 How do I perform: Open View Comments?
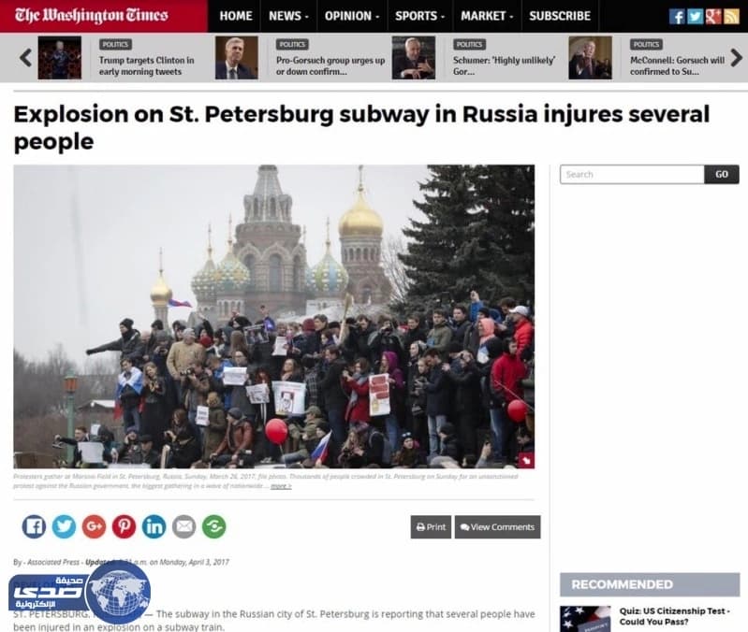click(497, 526)
